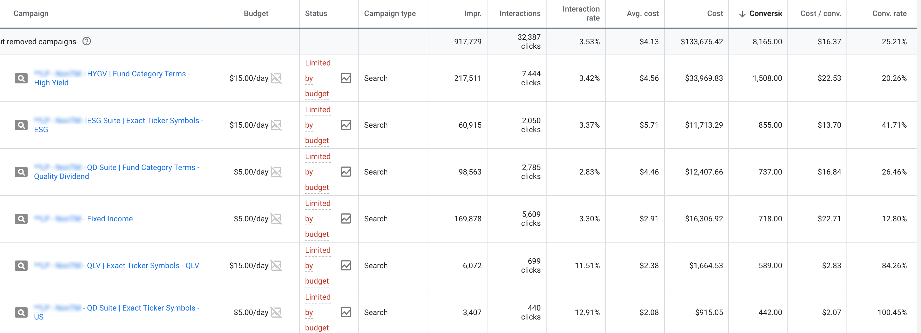Sort by Interaction rate column header
The image size is (921, 333).
[x=581, y=13]
